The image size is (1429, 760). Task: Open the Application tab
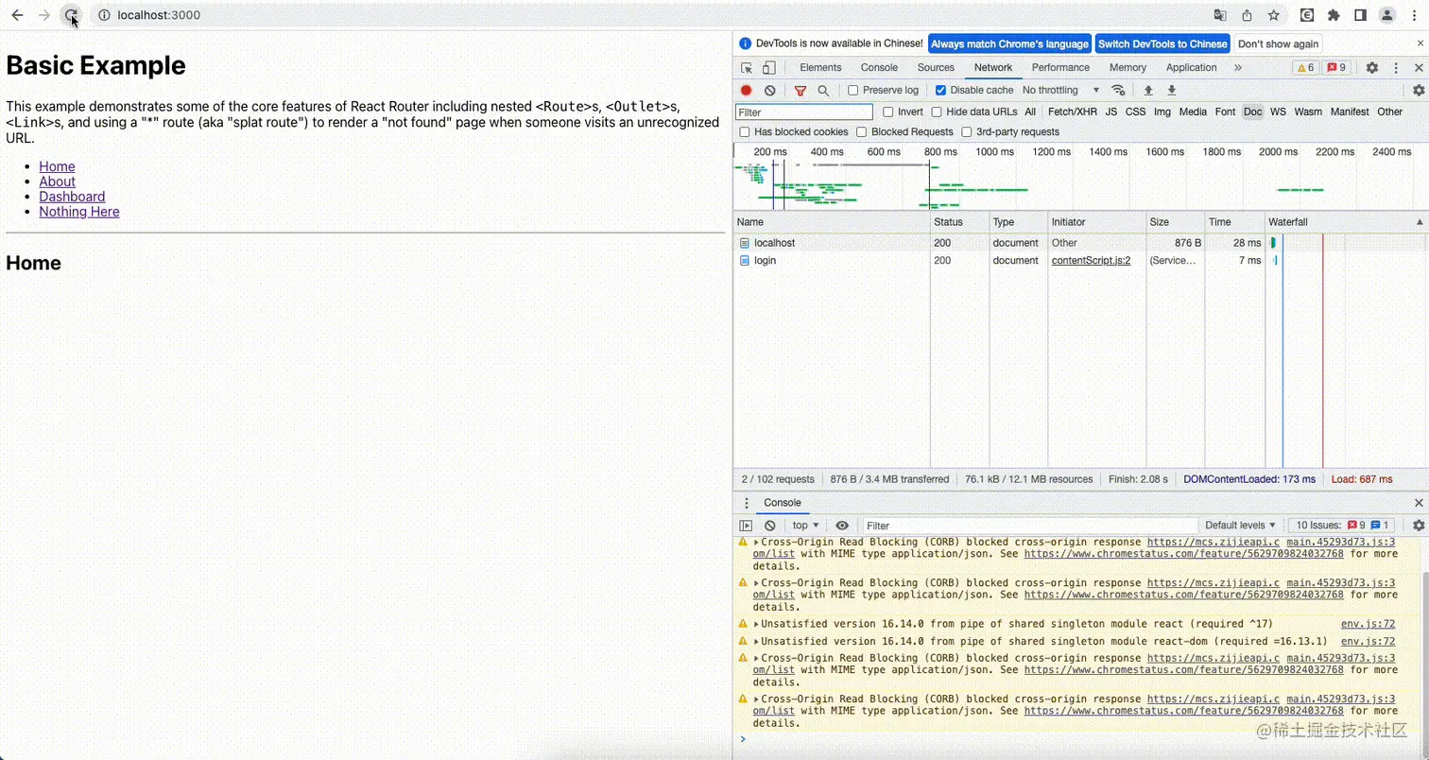pyautogui.click(x=1191, y=68)
